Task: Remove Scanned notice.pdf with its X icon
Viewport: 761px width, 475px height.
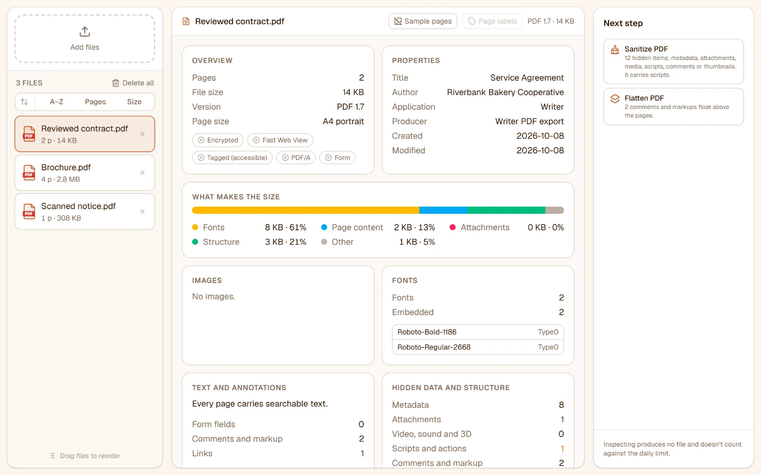Action: click(x=142, y=212)
